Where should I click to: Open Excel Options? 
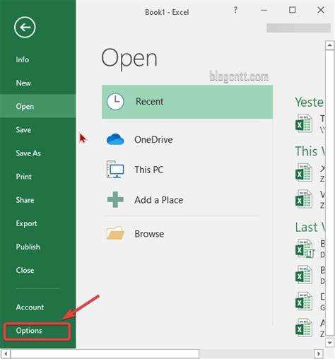pos(29,331)
